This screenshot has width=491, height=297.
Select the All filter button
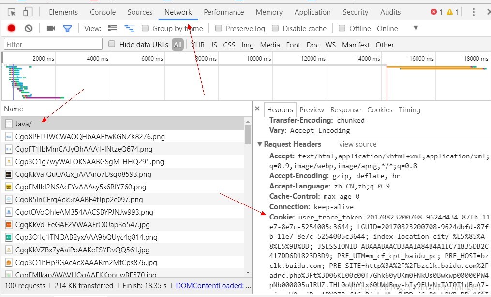pos(178,45)
